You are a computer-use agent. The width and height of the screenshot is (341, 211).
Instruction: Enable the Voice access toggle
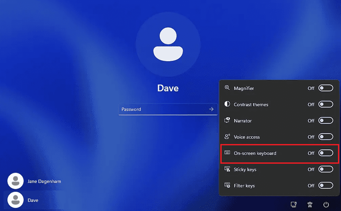point(326,137)
